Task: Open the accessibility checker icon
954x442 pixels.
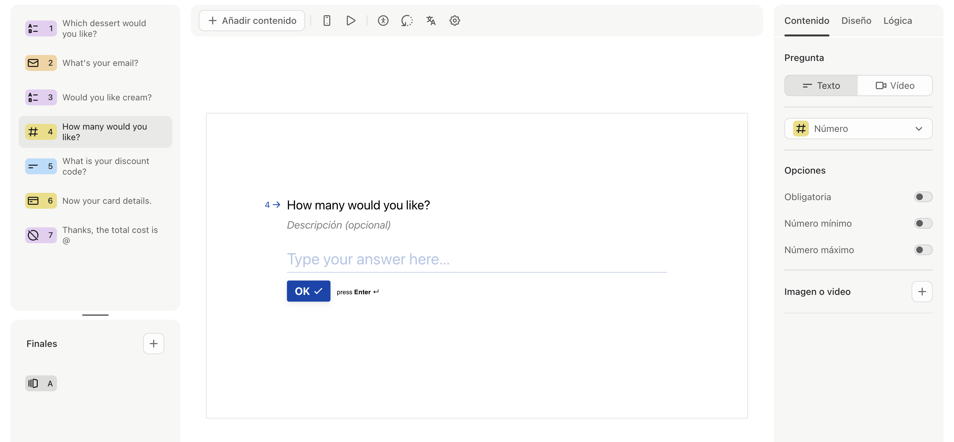Action: (x=383, y=21)
